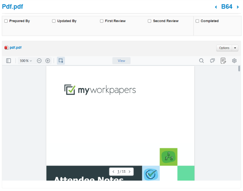
Task: Open the PDF search magnifier
Action: click(x=201, y=61)
